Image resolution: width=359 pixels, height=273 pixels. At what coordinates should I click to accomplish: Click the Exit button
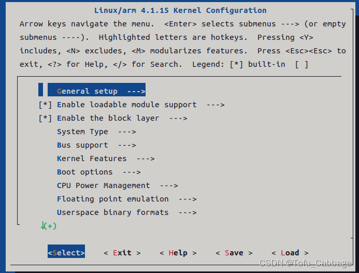click(x=122, y=253)
